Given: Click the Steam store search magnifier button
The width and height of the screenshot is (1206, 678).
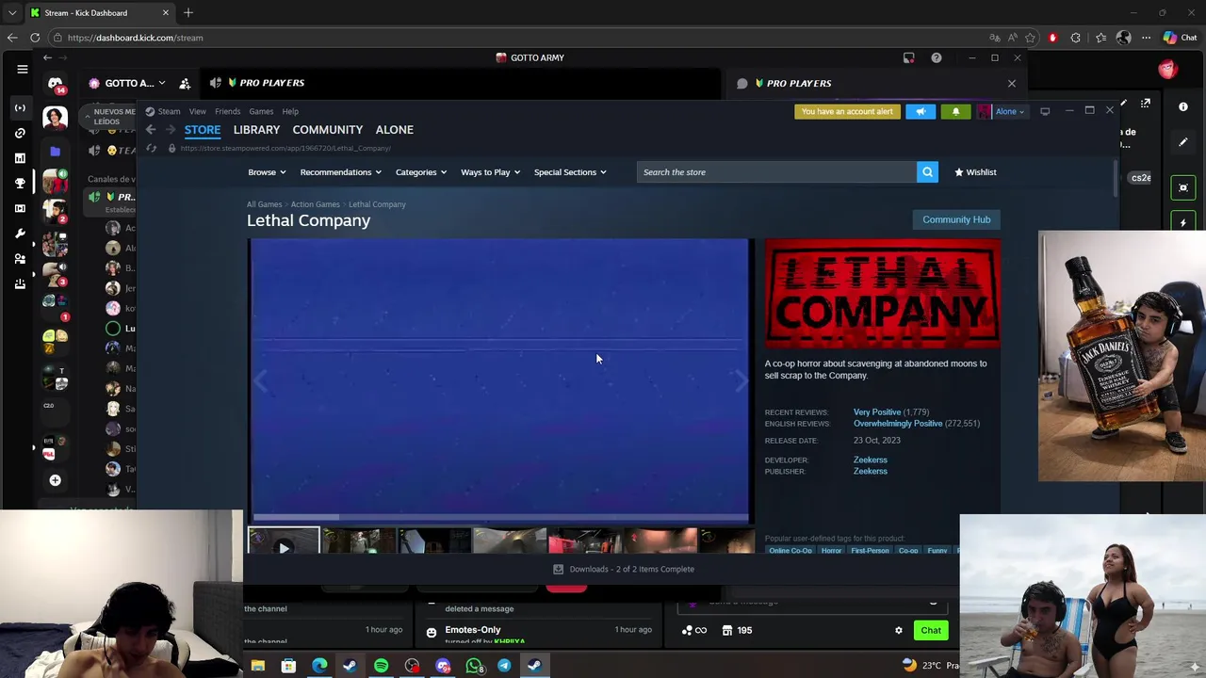Looking at the screenshot, I should pyautogui.click(x=927, y=172).
